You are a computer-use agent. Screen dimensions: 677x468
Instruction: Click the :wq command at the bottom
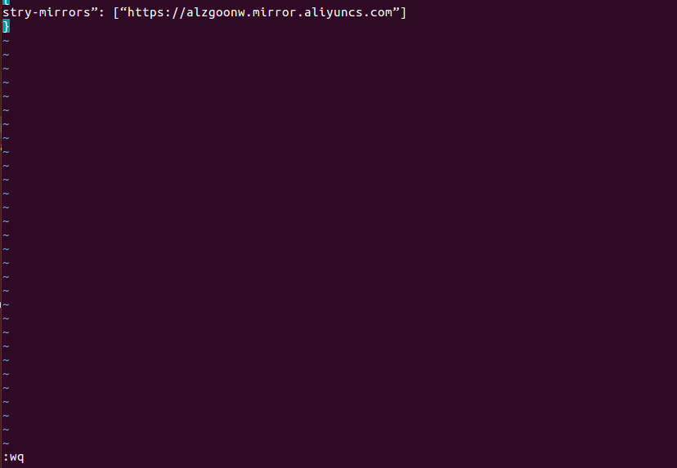coord(13,457)
